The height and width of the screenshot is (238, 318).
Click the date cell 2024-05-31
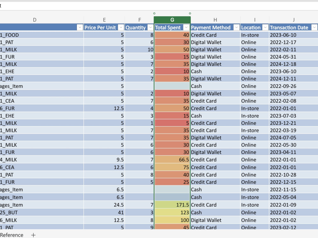[x=294, y=57]
